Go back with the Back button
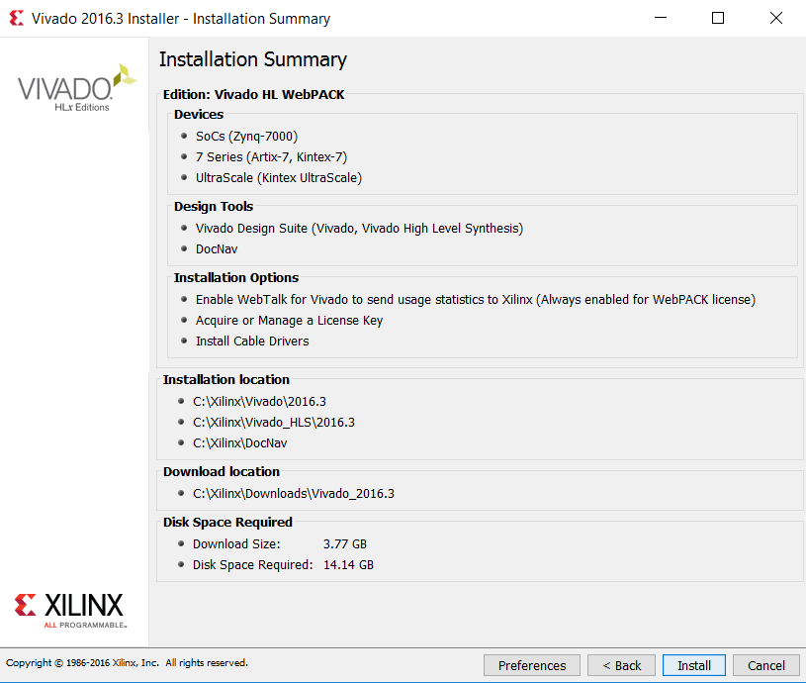Image resolution: width=806 pixels, height=683 pixels. (621, 665)
